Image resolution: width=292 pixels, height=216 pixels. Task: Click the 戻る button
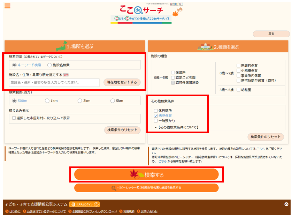[271, 34]
